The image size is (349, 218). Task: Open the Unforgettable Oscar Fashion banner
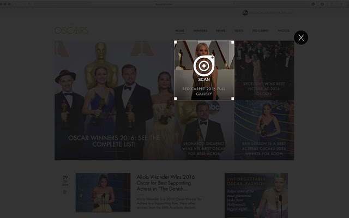[x=256, y=196]
